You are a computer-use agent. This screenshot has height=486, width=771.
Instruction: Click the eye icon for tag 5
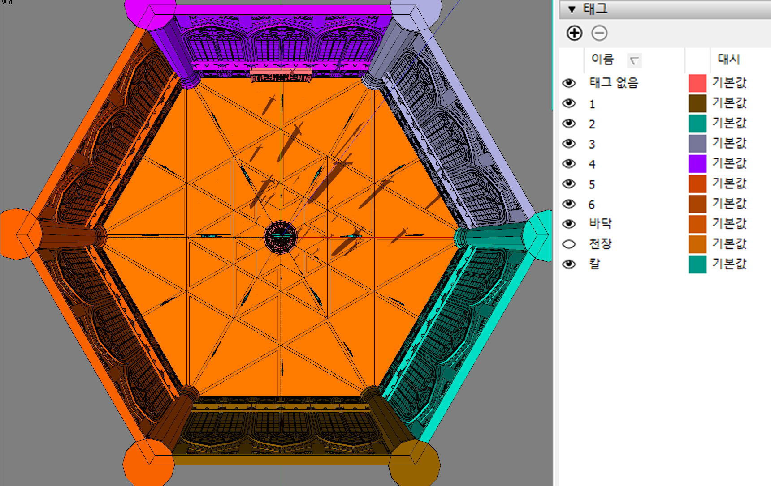(x=569, y=184)
